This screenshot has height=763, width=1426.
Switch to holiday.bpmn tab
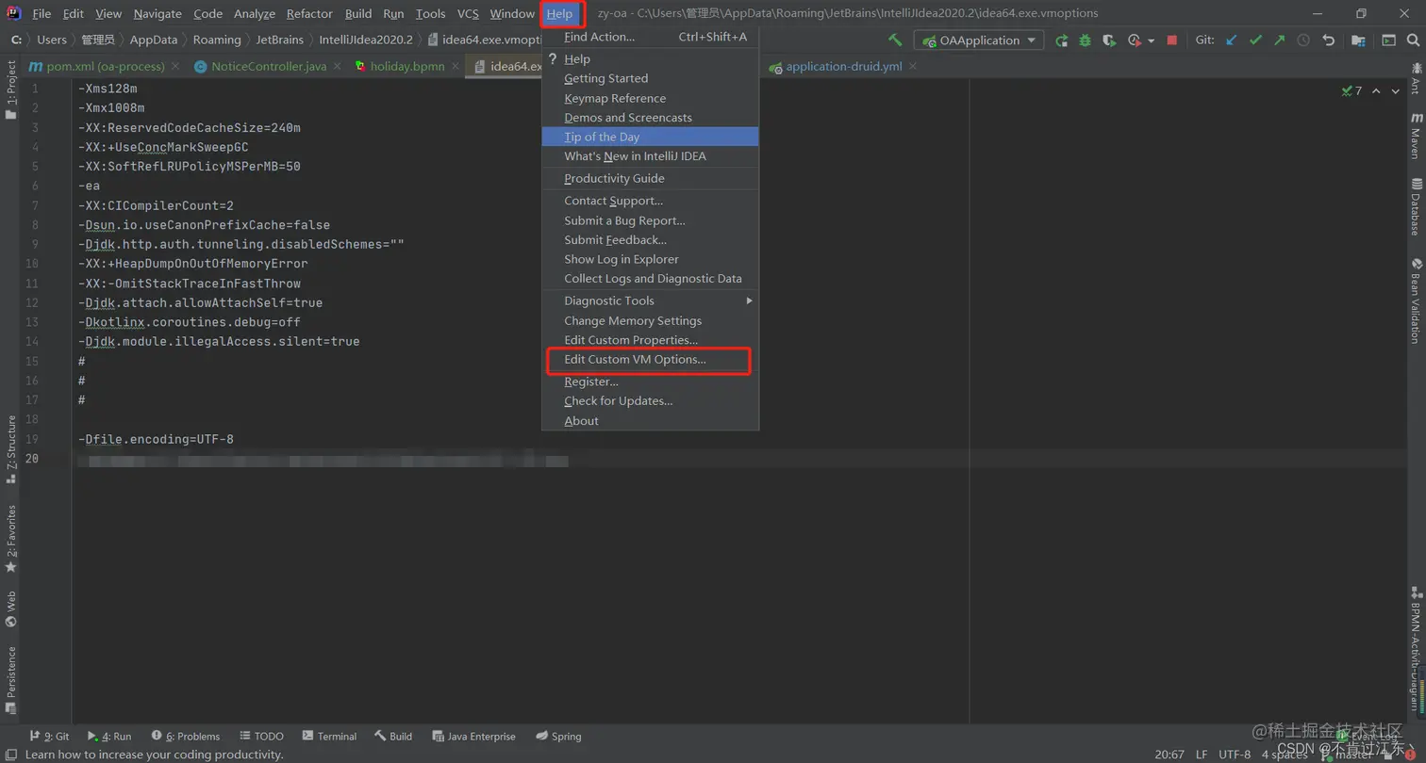[x=406, y=67]
